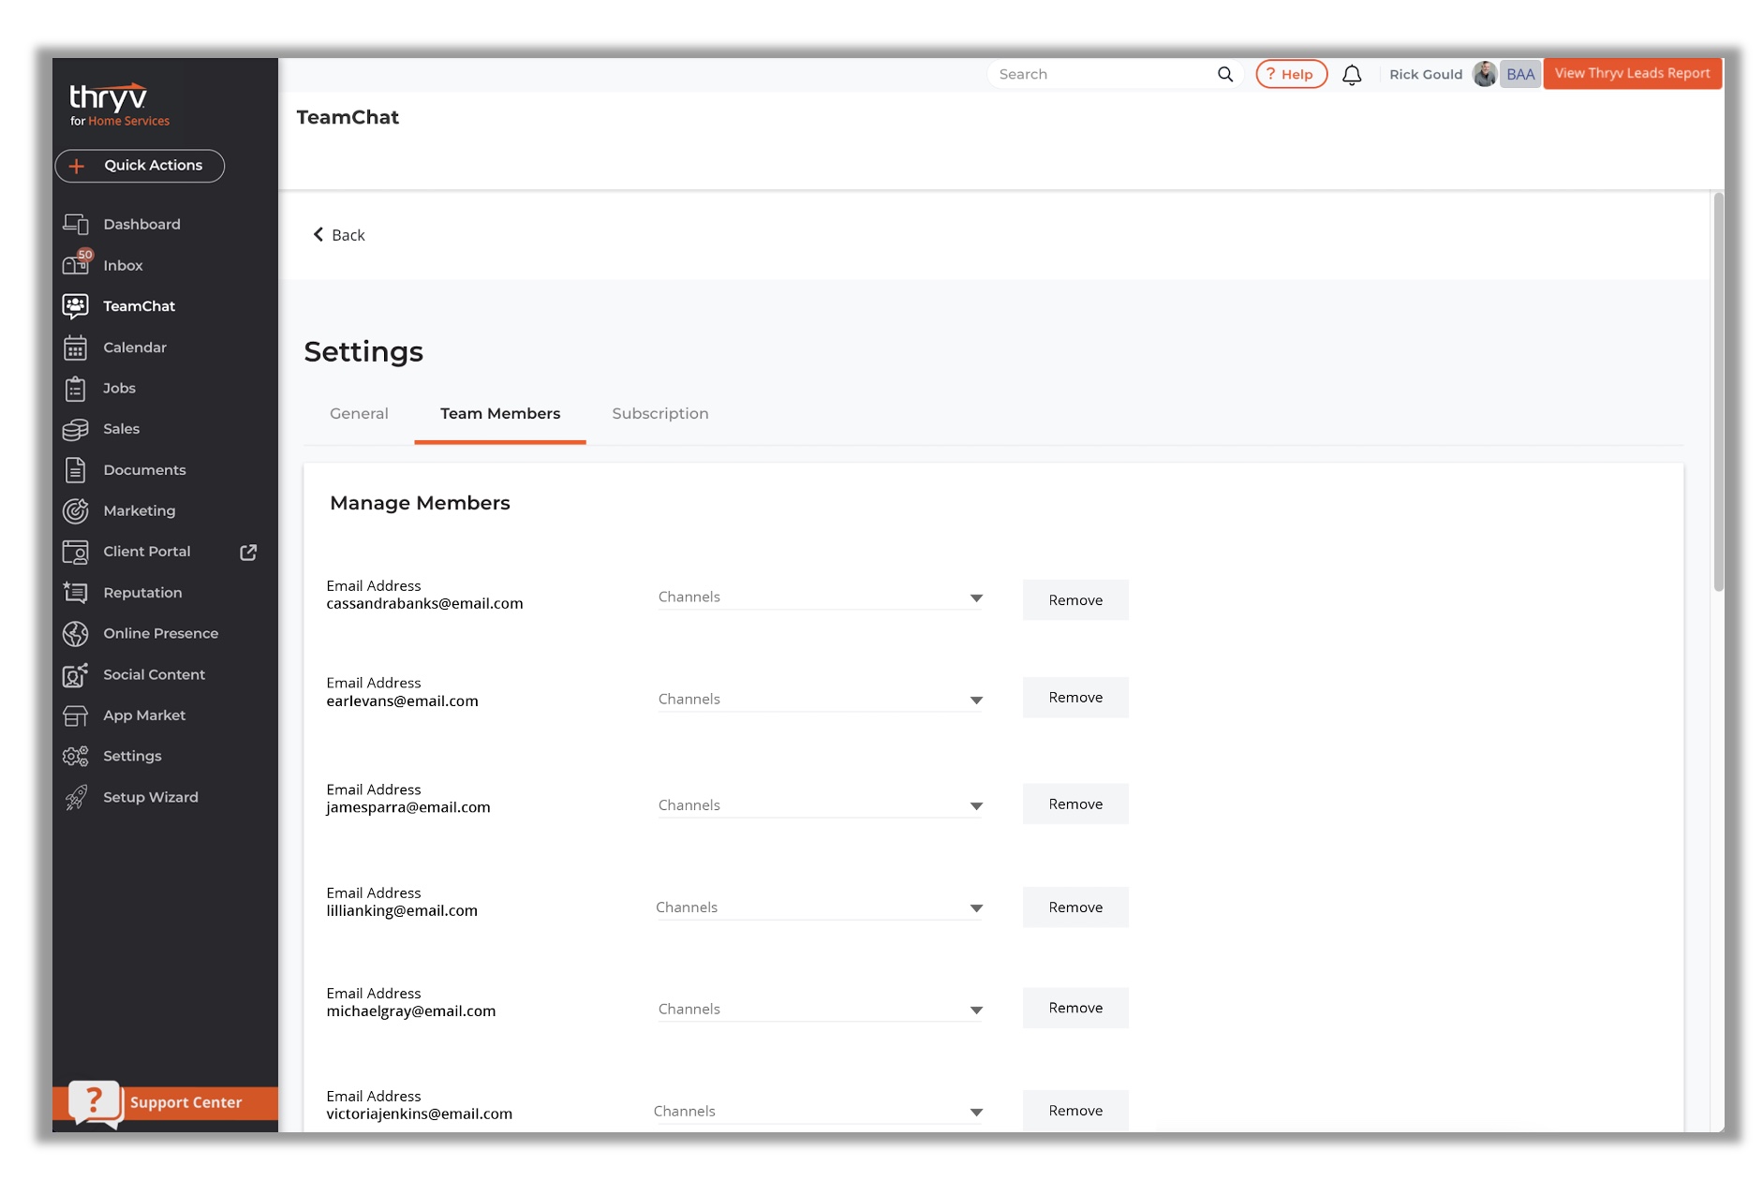Screen dimensions: 1763x1180
Task: Click the Client Portal external link icon
Action: 248,553
